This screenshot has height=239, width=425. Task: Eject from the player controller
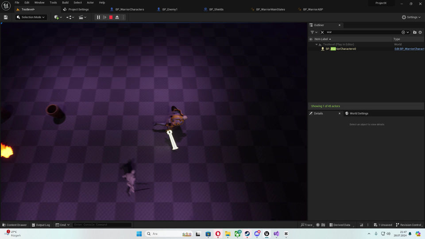(117, 17)
